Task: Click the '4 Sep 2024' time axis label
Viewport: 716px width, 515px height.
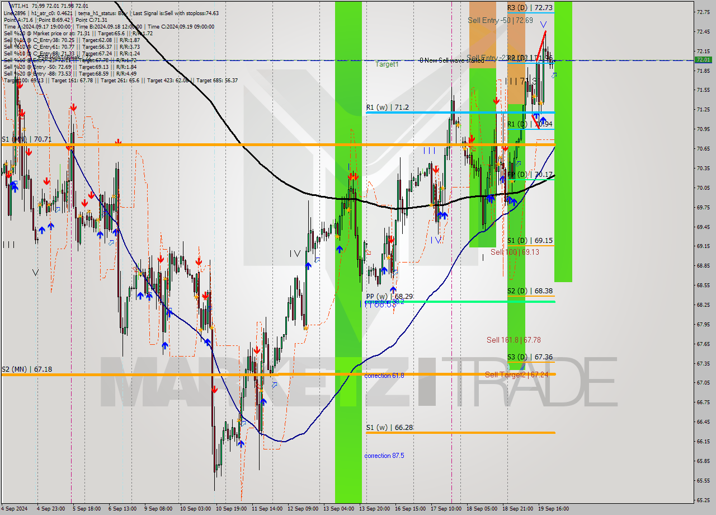Action: click(15, 509)
